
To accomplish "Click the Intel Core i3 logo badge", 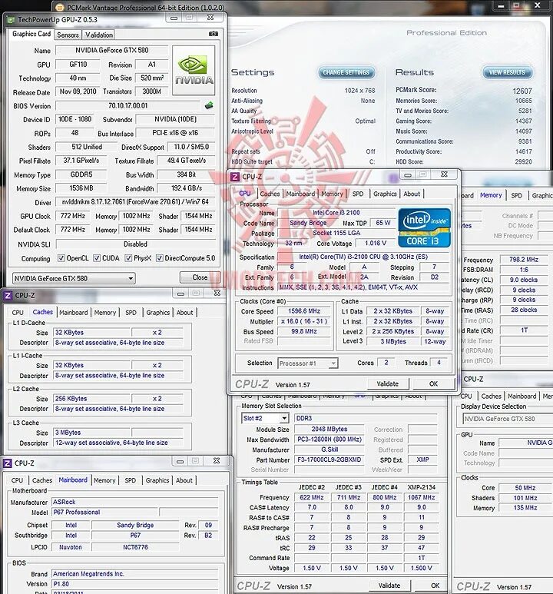I will (x=425, y=227).
